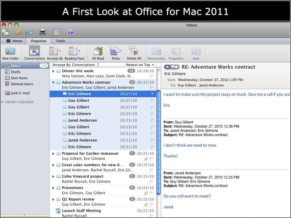
Task: Select the Eric Gilmore 10/27/10 message
Action: [x=103, y=94]
